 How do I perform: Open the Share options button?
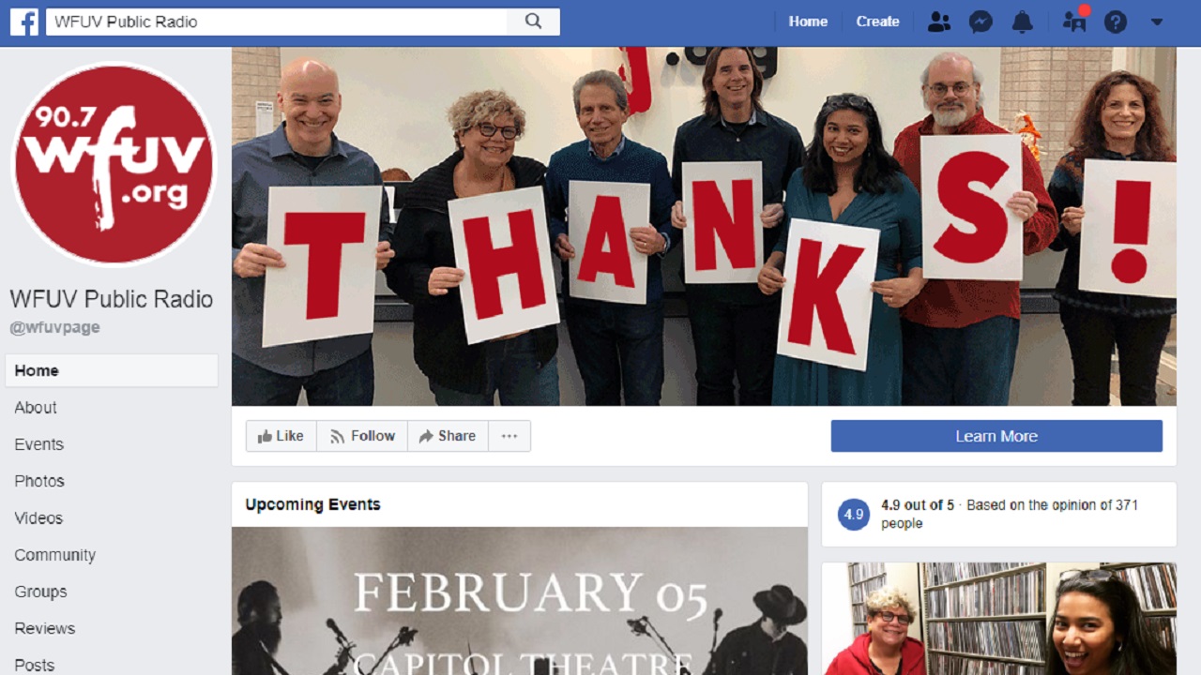[448, 436]
